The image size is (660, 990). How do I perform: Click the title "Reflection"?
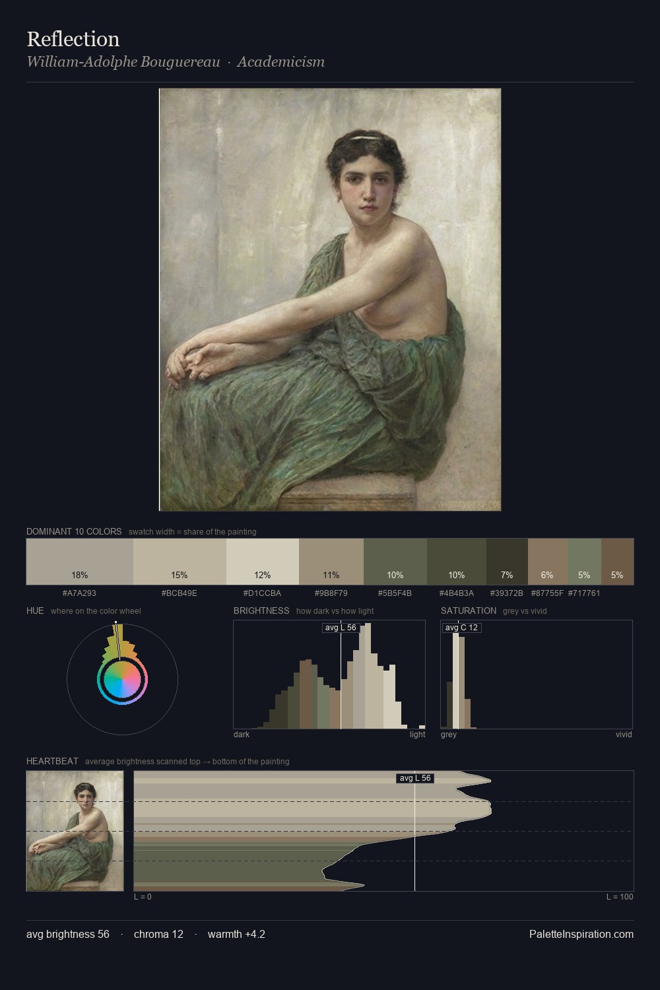(x=73, y=39)
